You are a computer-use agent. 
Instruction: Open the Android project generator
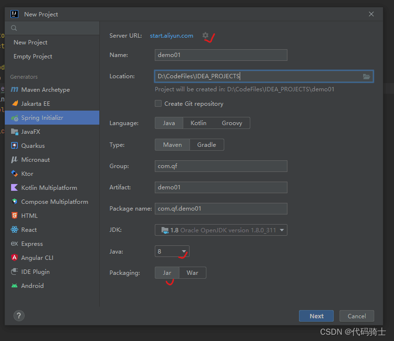click(33, 285)
